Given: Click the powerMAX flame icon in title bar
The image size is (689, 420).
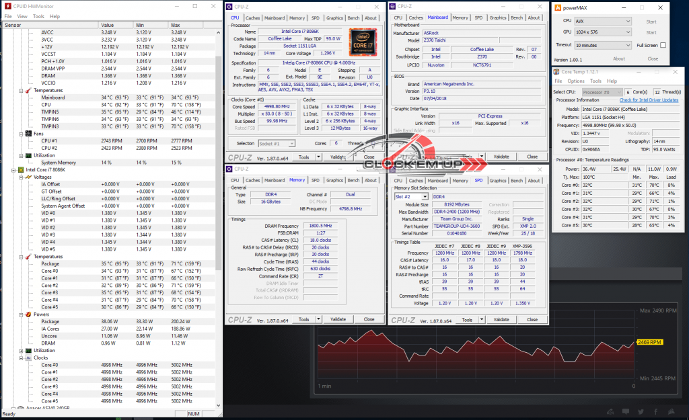Looking at the screenshot, I should (558, 7).
